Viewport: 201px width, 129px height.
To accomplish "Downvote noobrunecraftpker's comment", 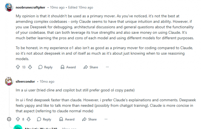I will tap(30, 67).
